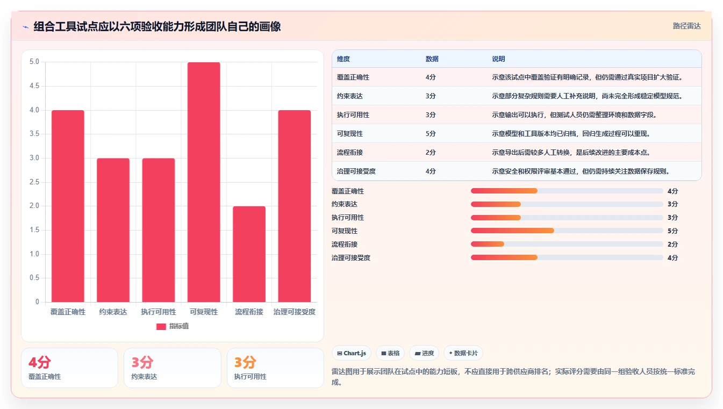Click the 5.0 y-axis tick label
This screenshot has width=723, height=409.
point(34,62)
